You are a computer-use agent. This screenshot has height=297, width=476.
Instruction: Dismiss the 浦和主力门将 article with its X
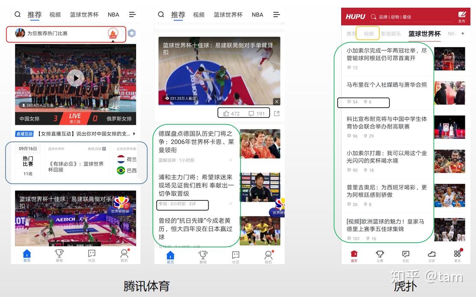pyautogui.click(x=231, y=204)
